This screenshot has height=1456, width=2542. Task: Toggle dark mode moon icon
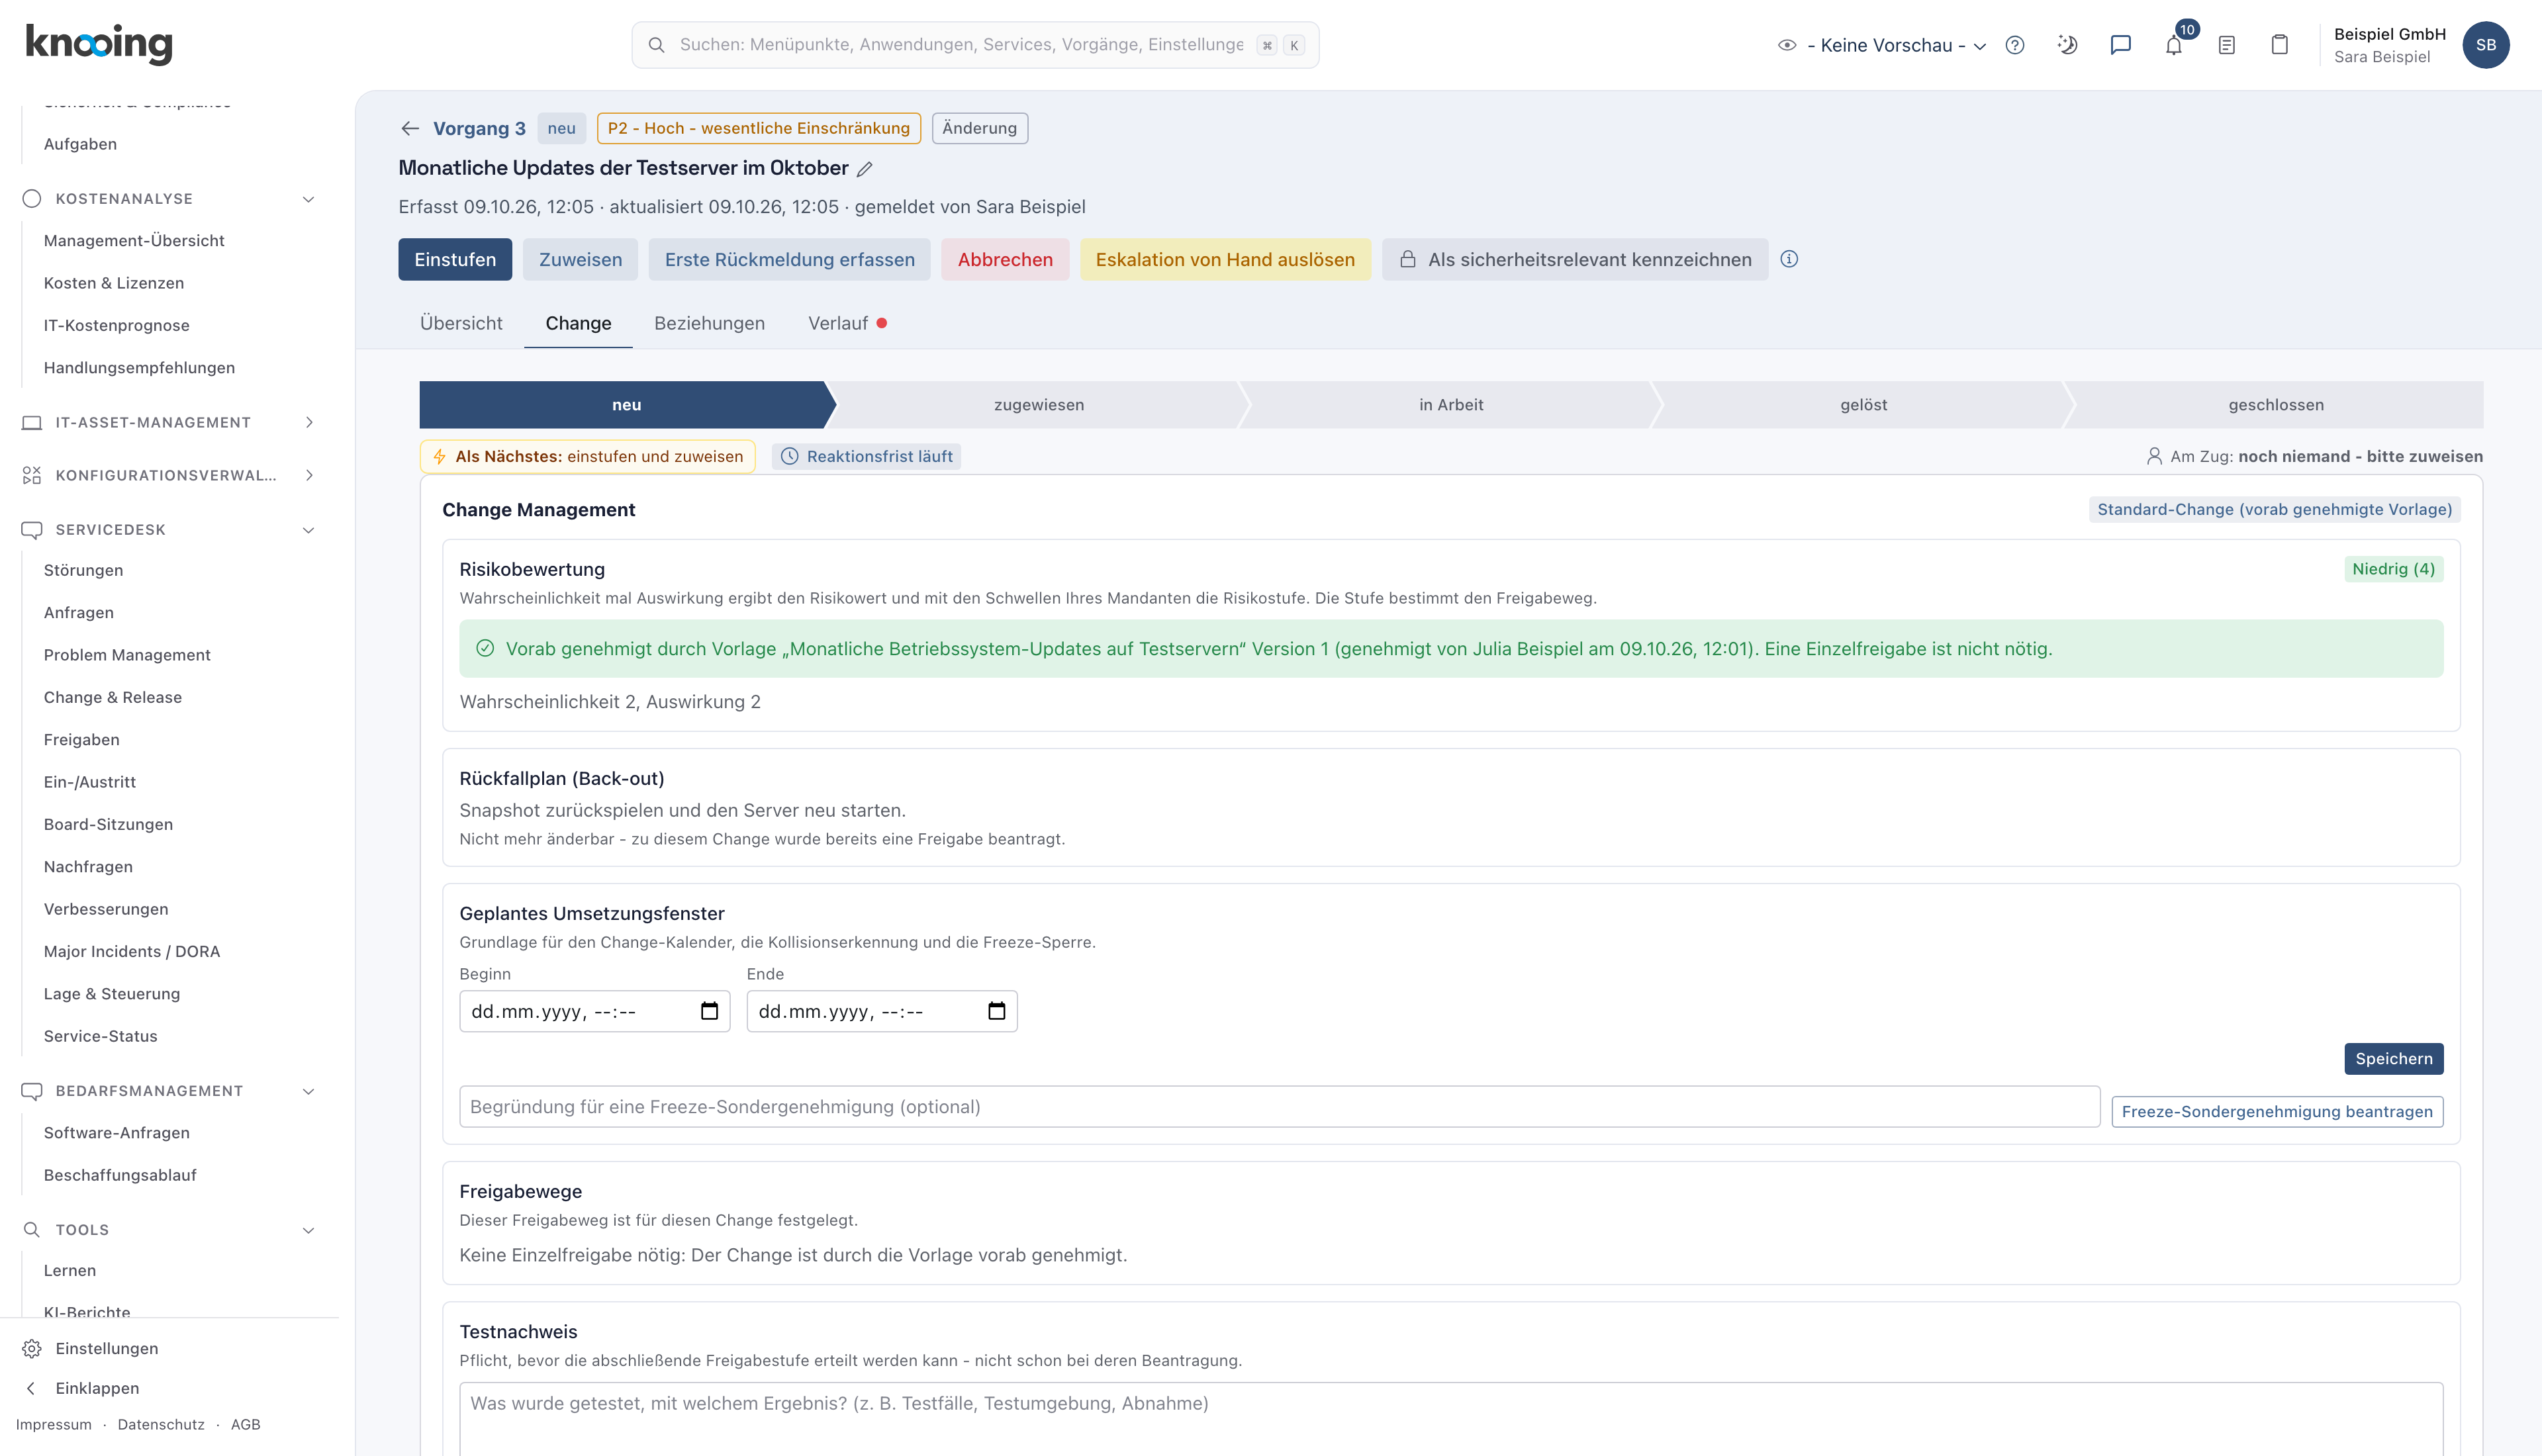2067,45
